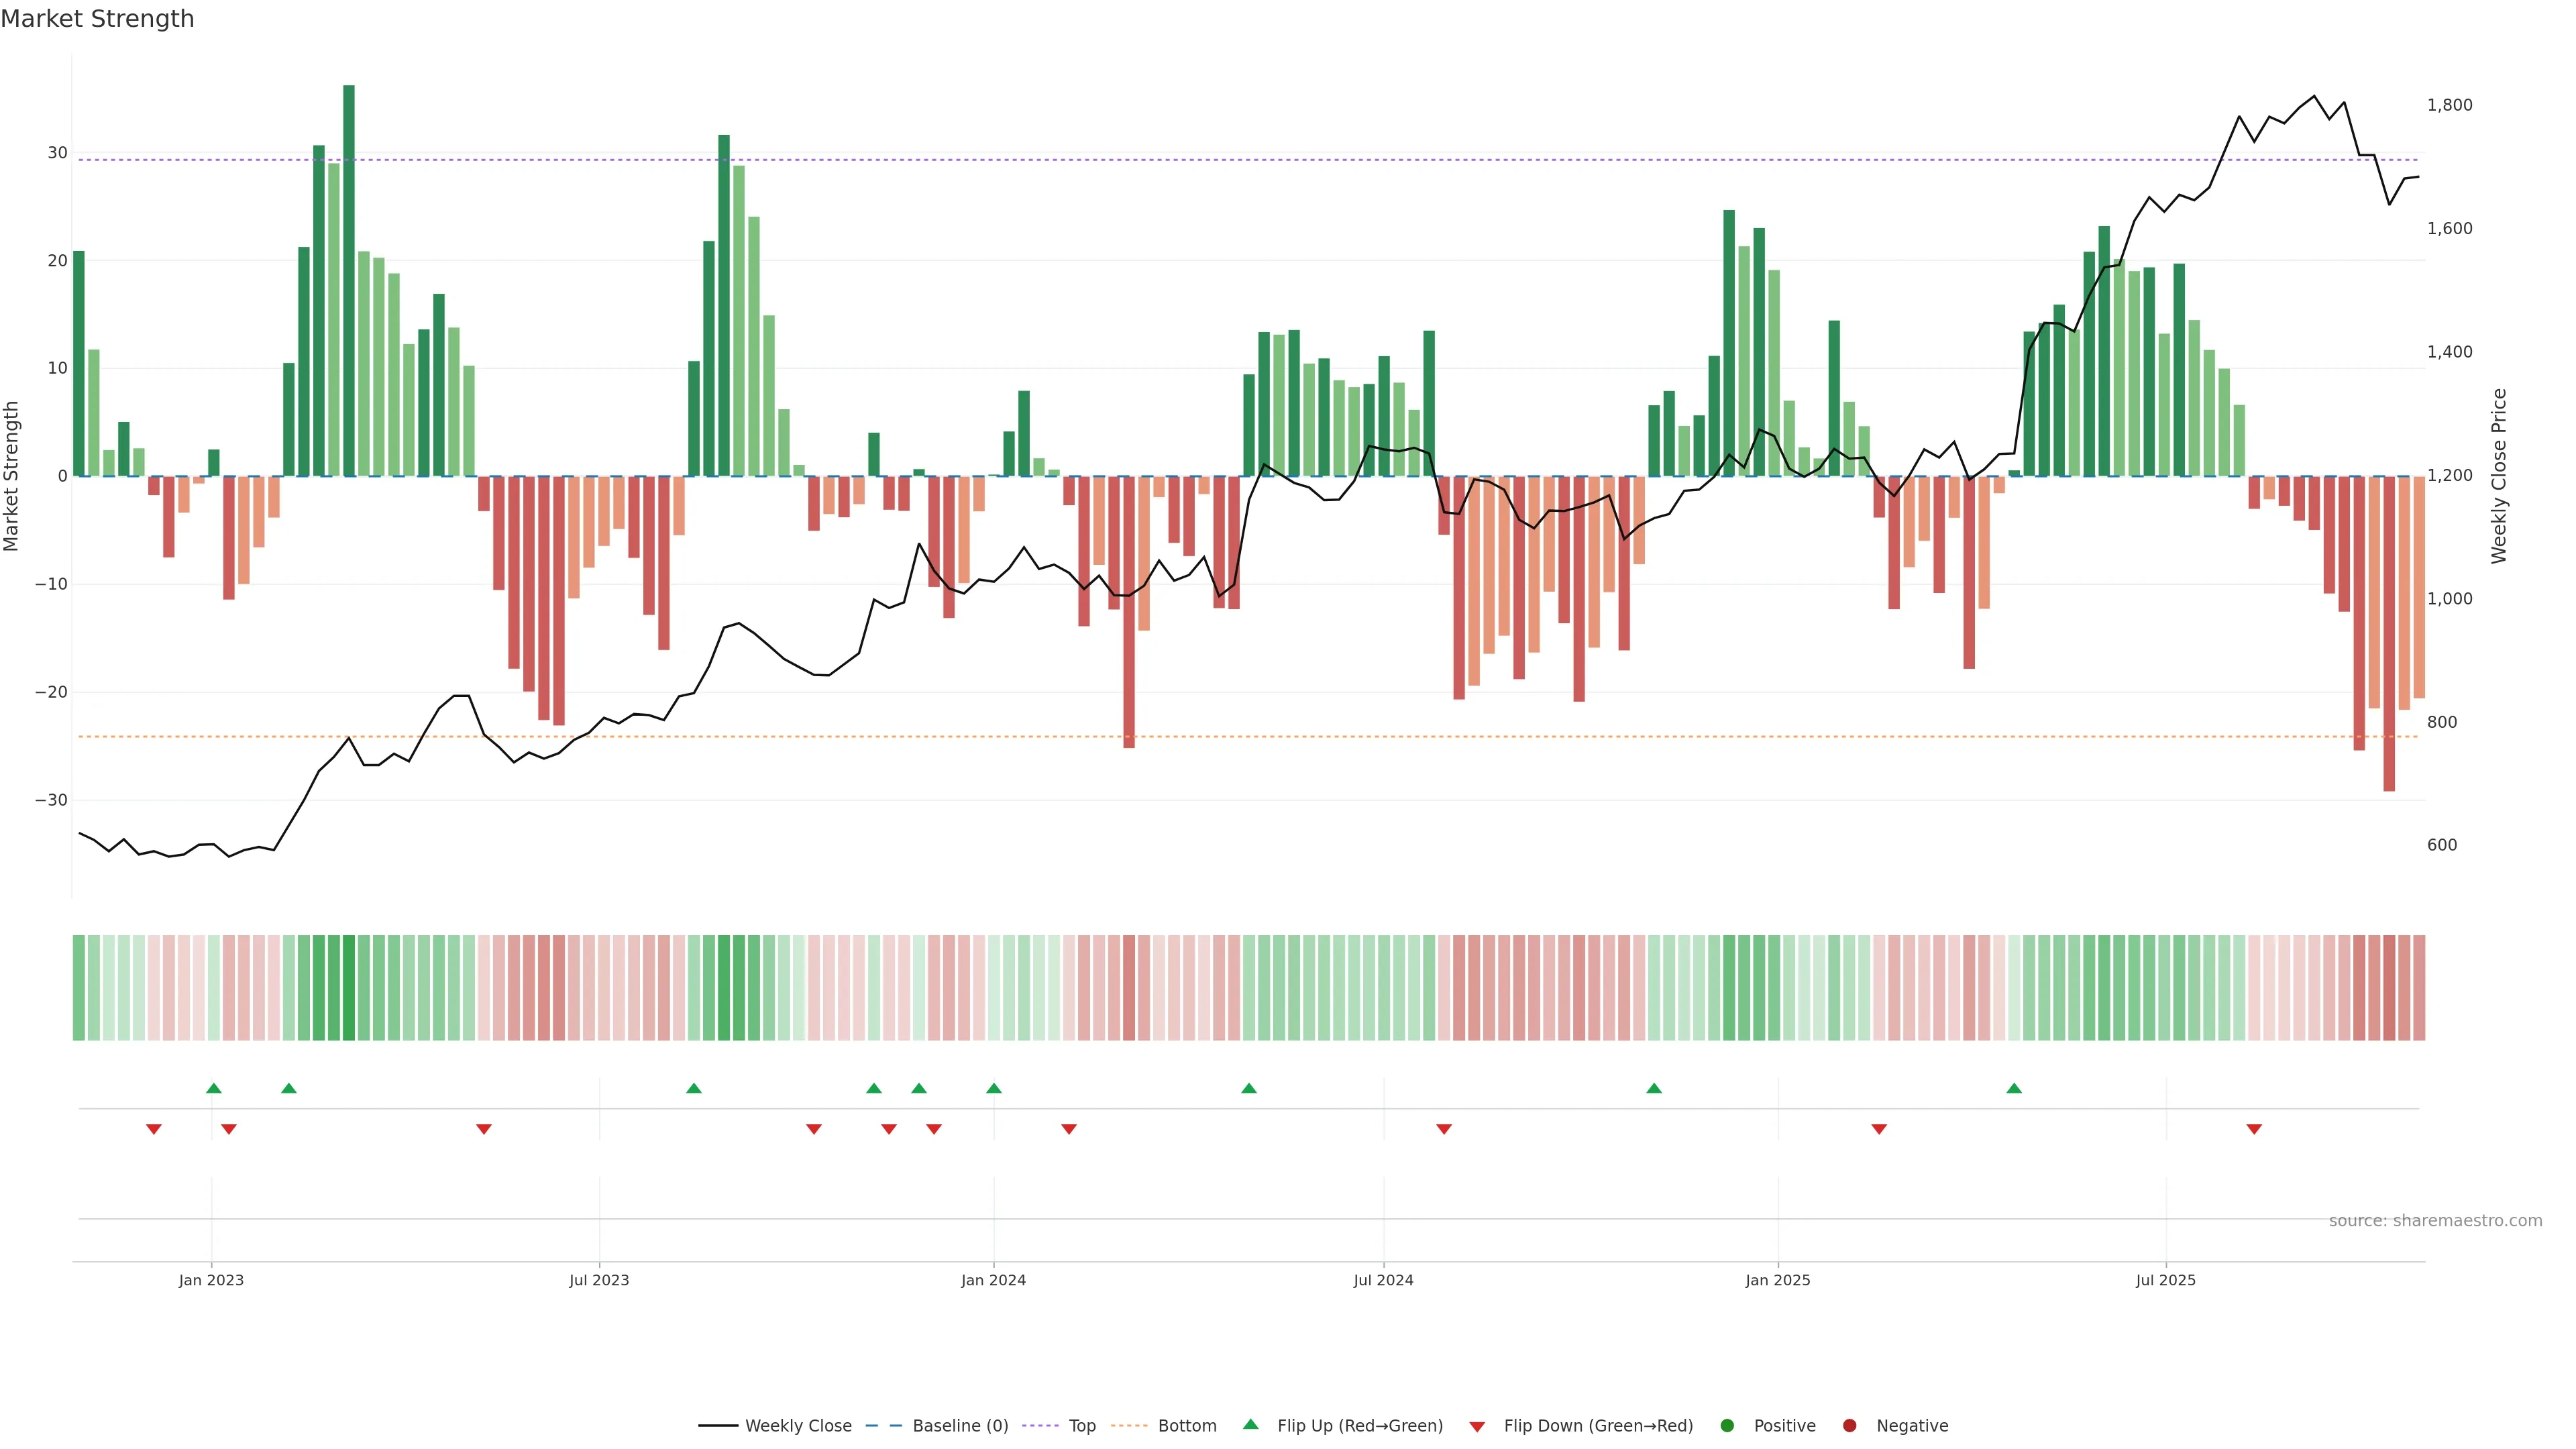Click the last red flip-down triangle marker
Viewport: 2576px width, 1449px height.
[x=2254, y=1129]
